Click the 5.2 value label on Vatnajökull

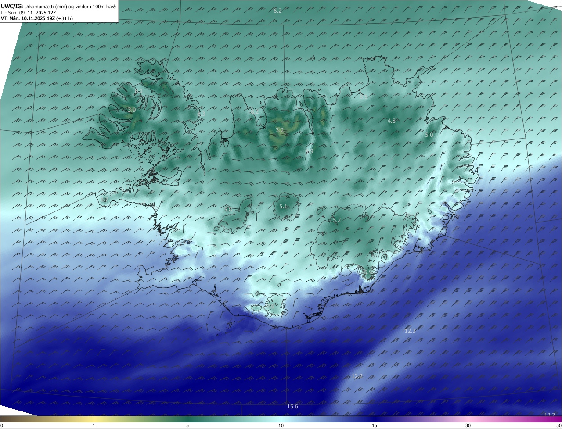click(337, 220)
